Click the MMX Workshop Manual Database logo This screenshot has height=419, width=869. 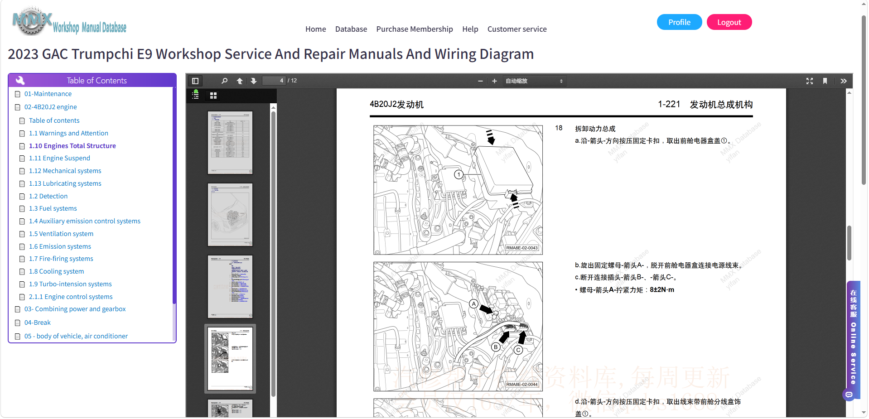(x=69, y=21)
